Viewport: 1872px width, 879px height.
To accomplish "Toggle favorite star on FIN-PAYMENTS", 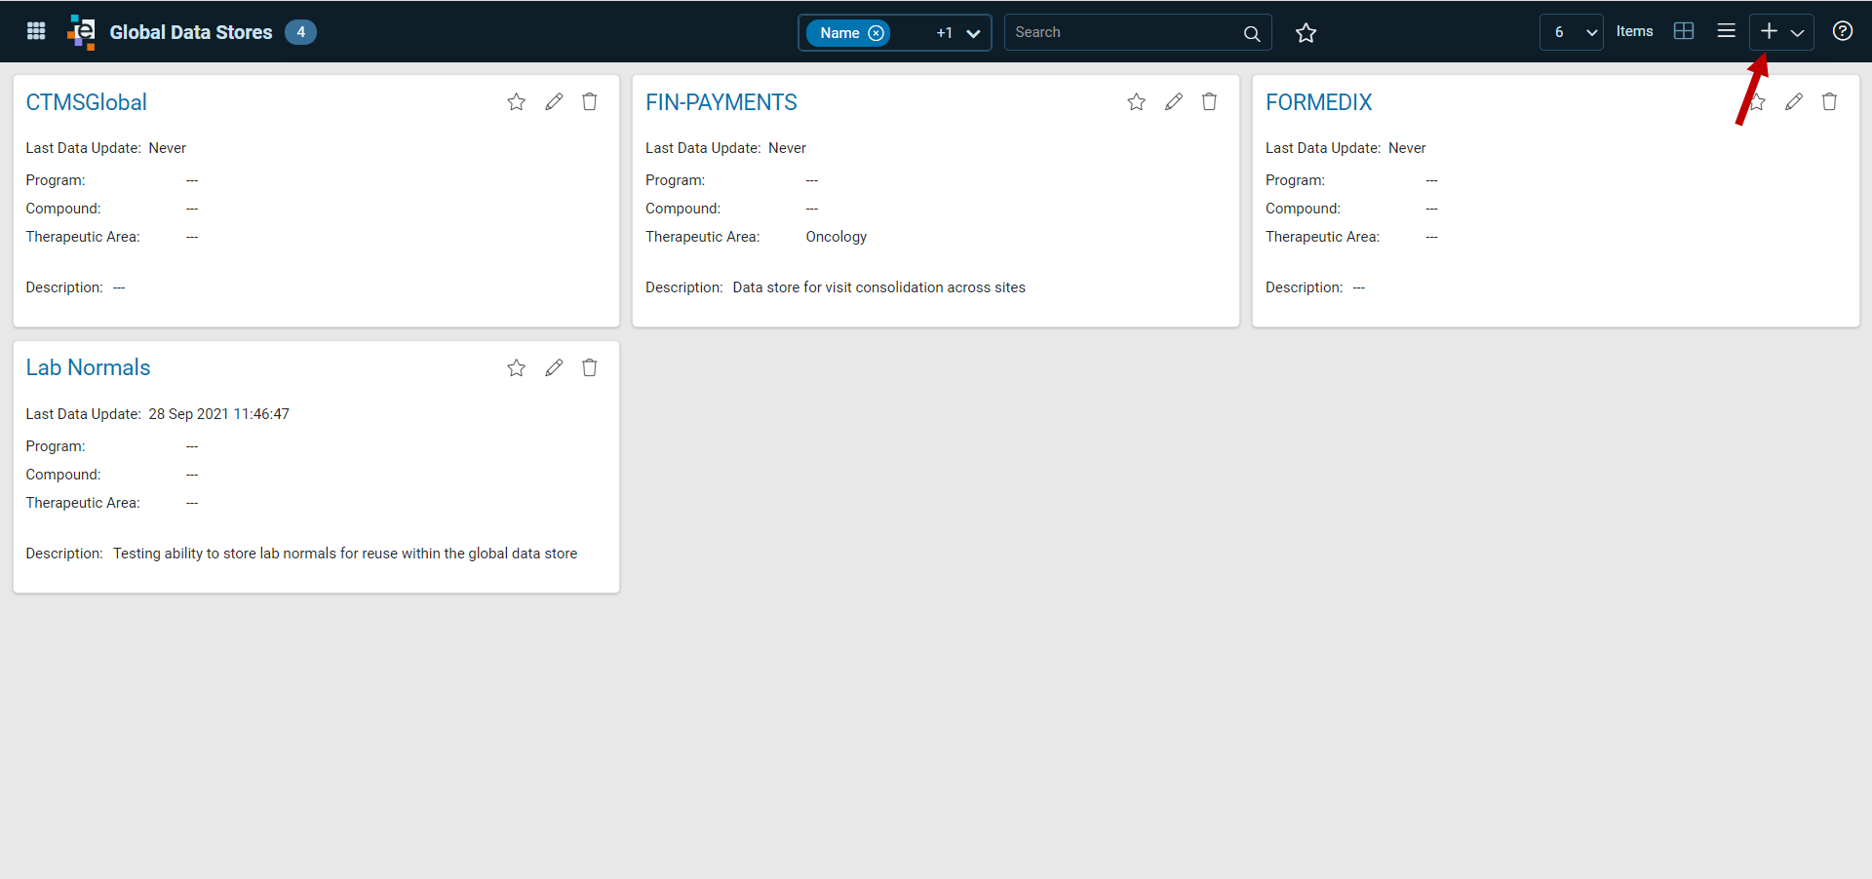I will (x=1137, y=102).
